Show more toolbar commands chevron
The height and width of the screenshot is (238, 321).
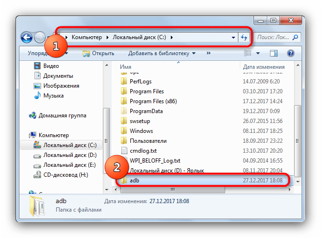click(208, 53)
